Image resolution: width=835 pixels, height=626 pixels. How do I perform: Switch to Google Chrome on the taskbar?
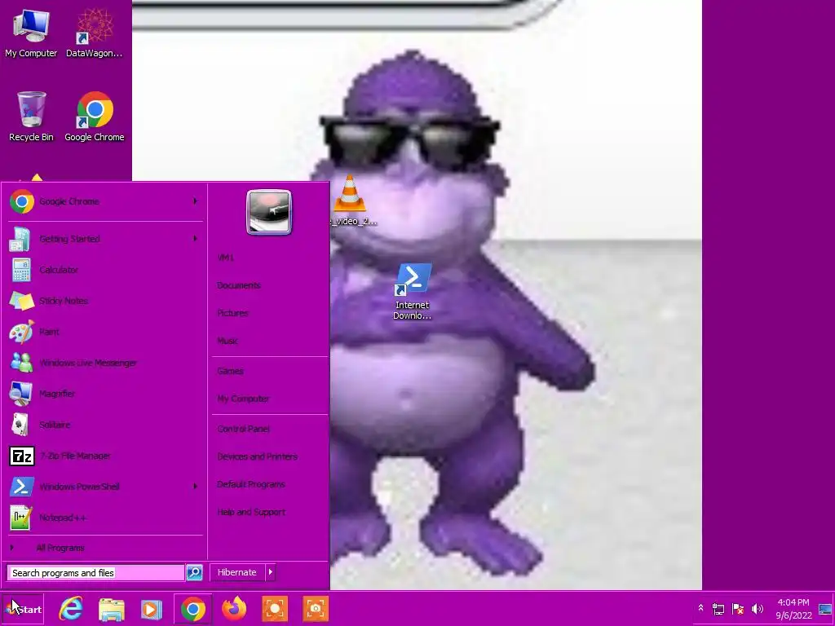(192, 609)
